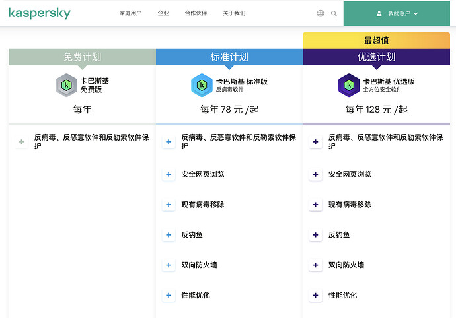Expand 性能优化 in the 标准计划 column

pyautogui.click(x=169, y=295)
